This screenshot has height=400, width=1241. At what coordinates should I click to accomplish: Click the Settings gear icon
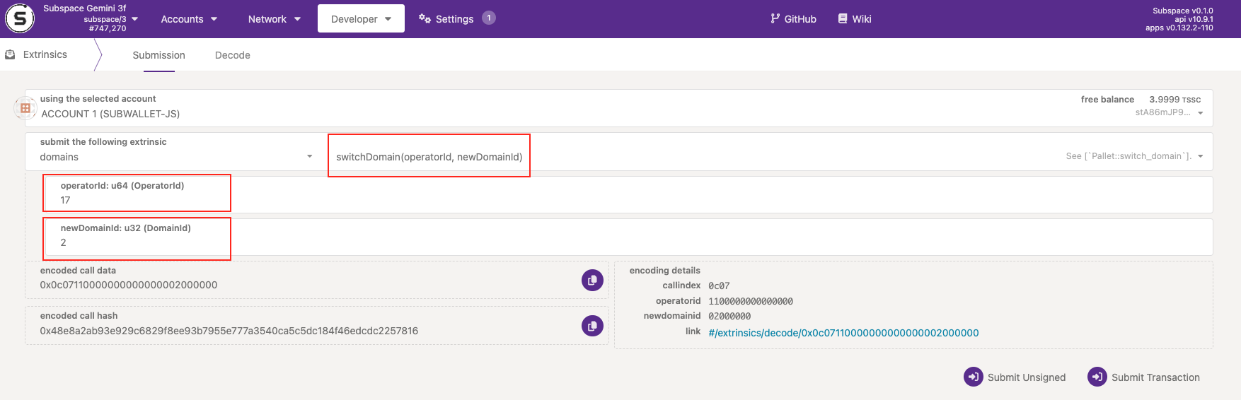click(425, 19)
